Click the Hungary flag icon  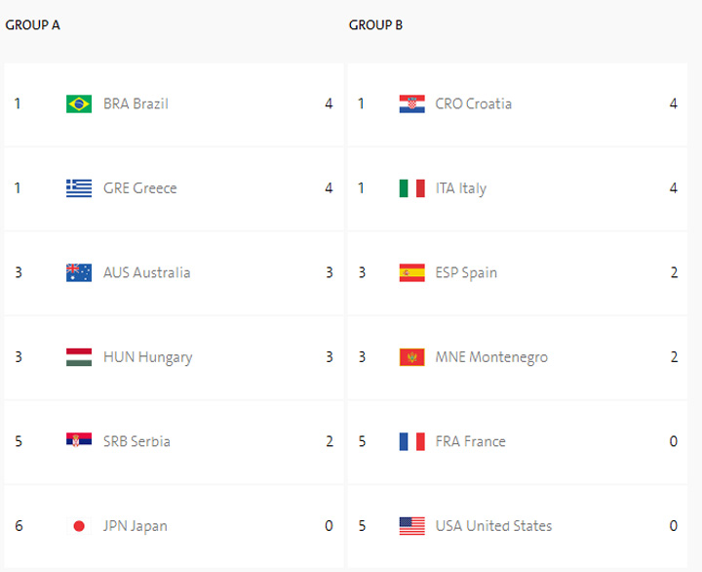click(79, 357)
